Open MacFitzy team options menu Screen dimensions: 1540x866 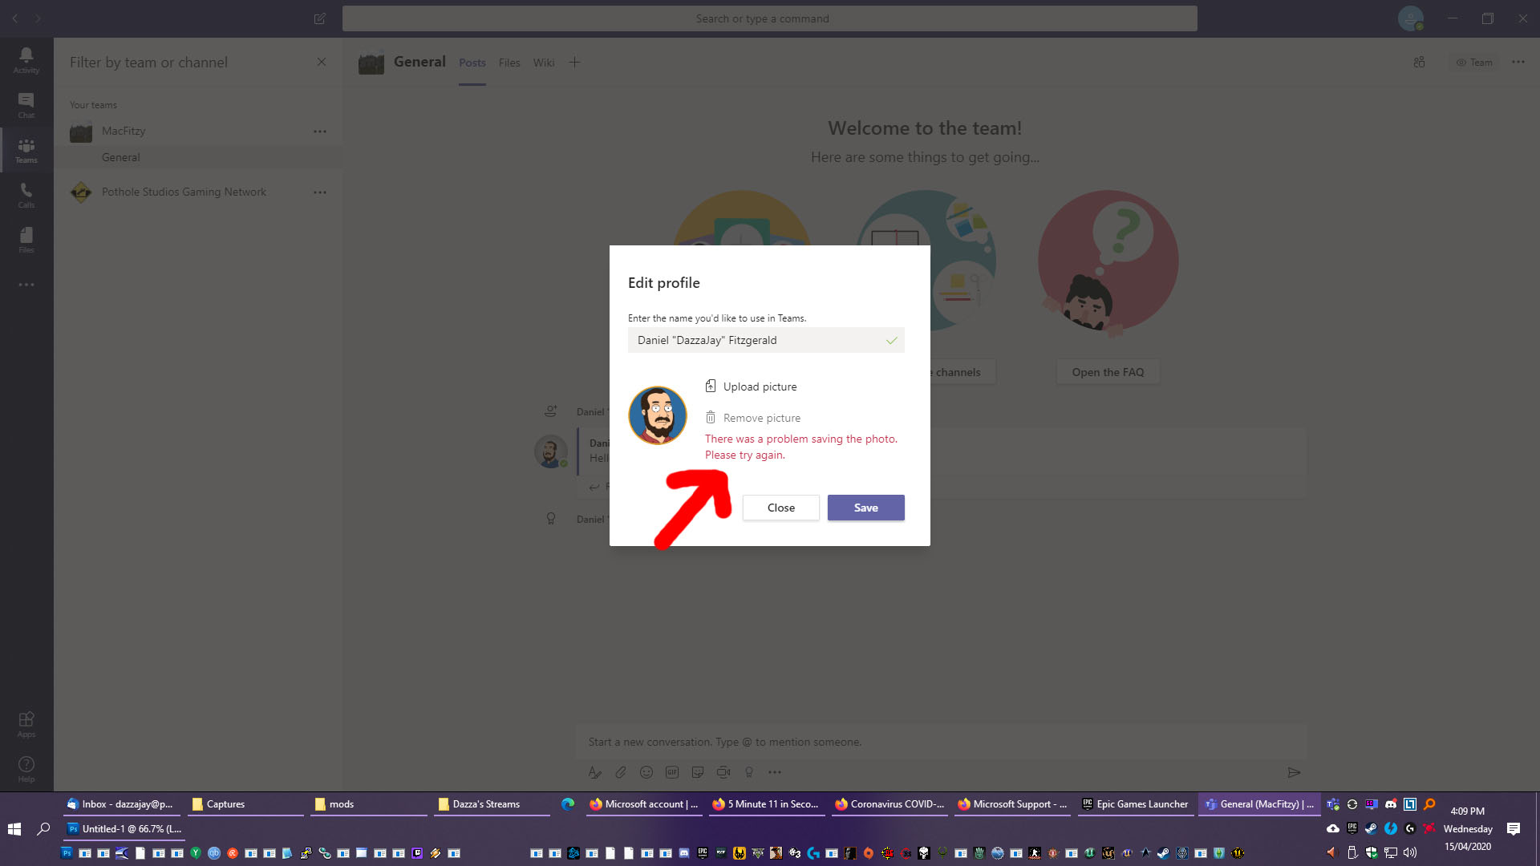320,131
